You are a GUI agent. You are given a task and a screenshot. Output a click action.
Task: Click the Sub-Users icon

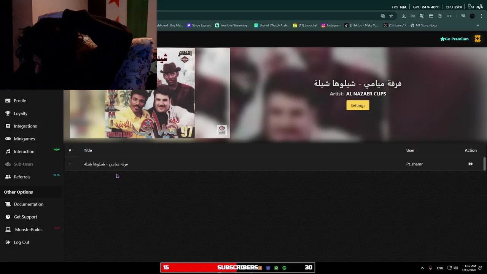(8, 164)
